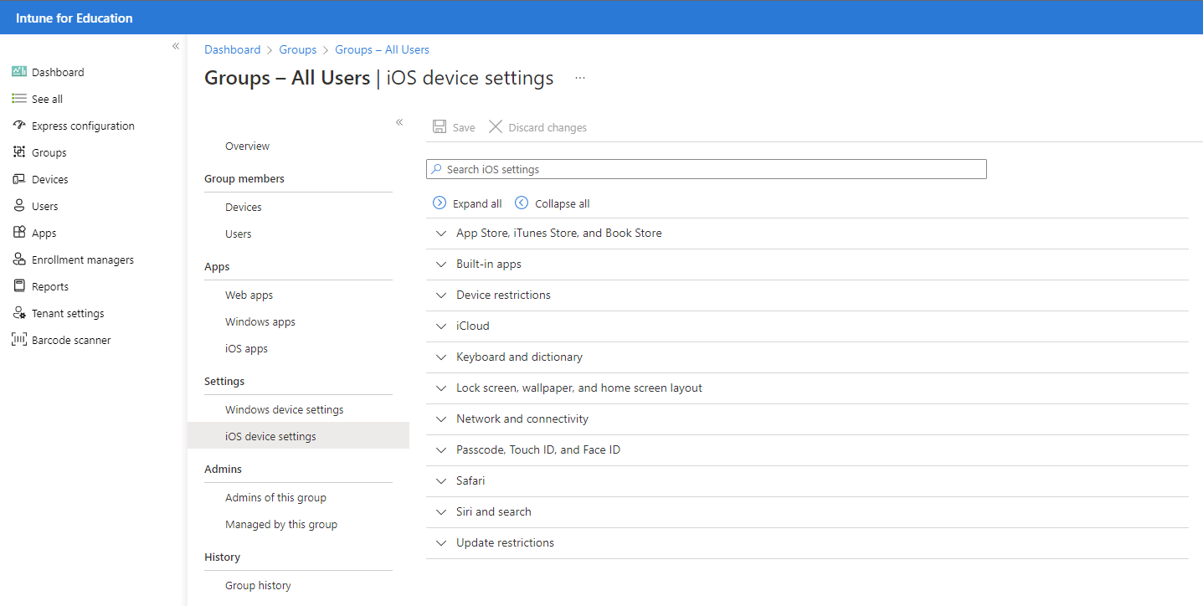Click Express configuration label in sidebar
1203x606 pixels.
coord(83,126)
